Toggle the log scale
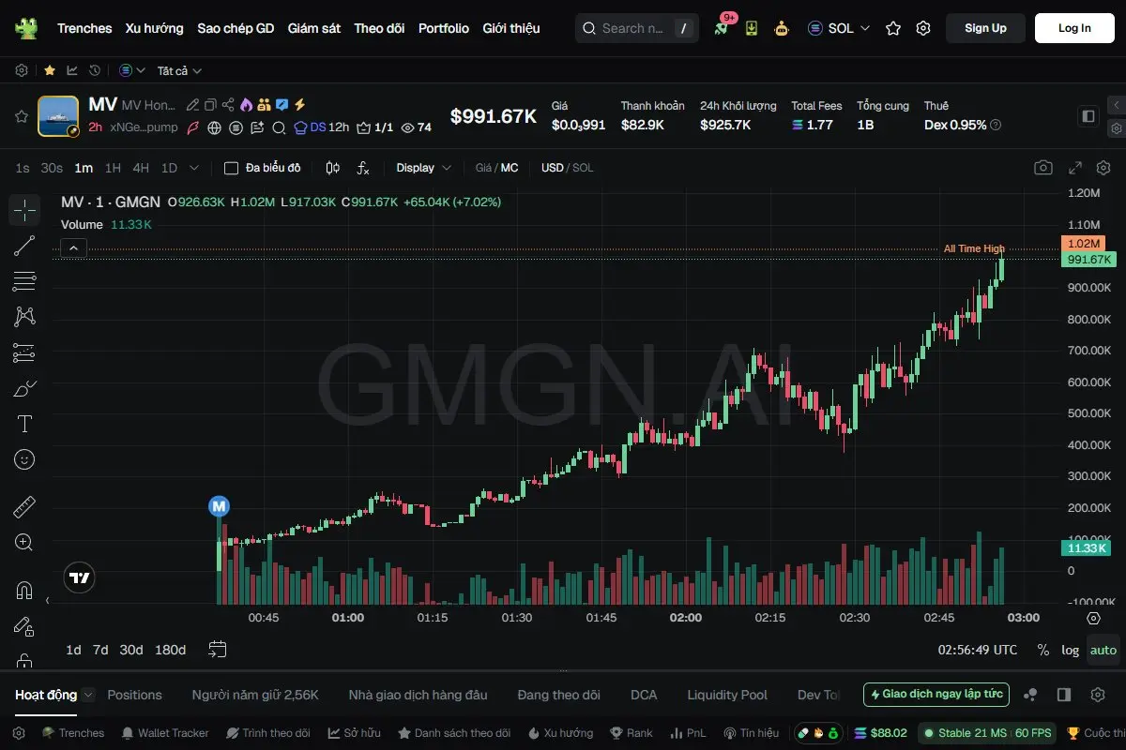Screen dimensions: 1126x750 [x=1070, y=650]
